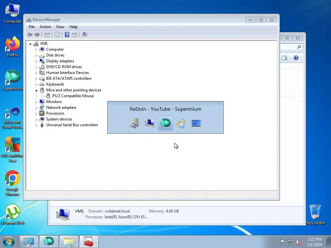331x248 pixels.
Task: Select the System devices label
Action: (59, 119)
